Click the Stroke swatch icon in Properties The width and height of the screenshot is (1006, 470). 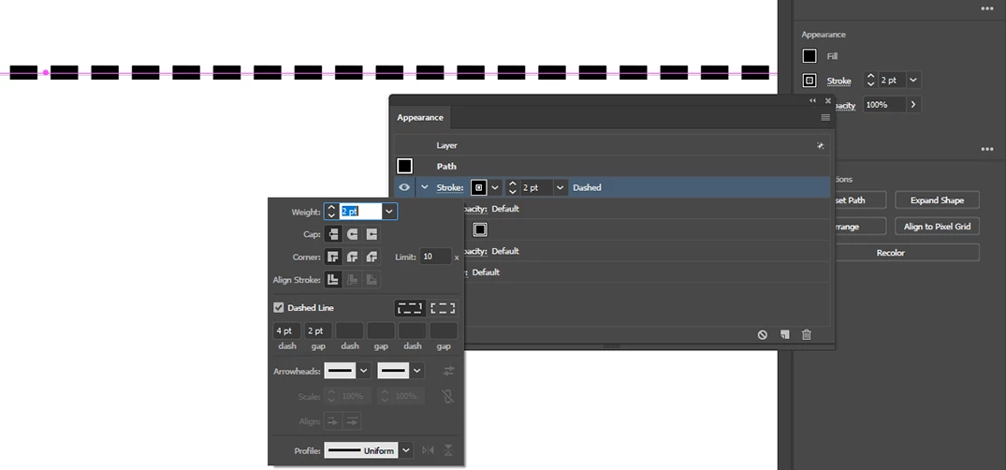click(x=809, y=81)
